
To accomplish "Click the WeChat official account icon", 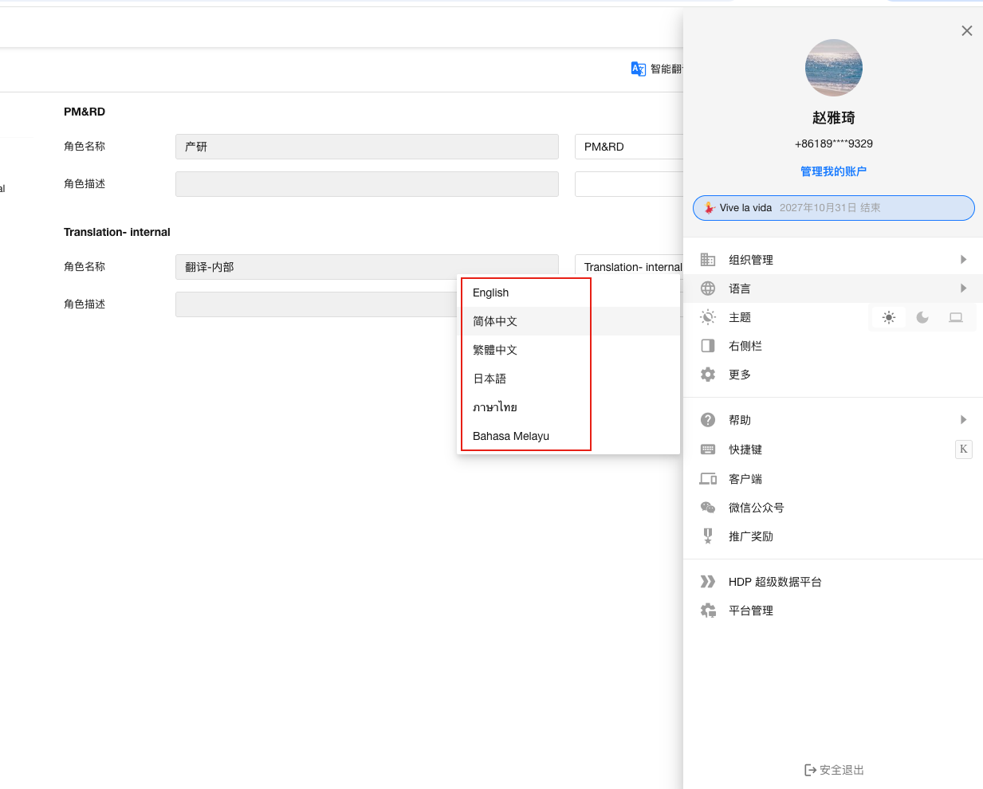I will pos(708,508).
